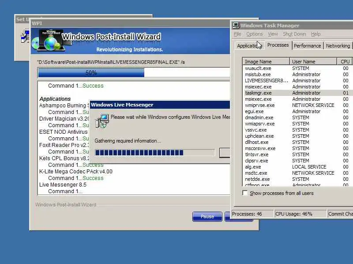
Task: Select the netdde.exe process
Action: [x=297, y=180]
